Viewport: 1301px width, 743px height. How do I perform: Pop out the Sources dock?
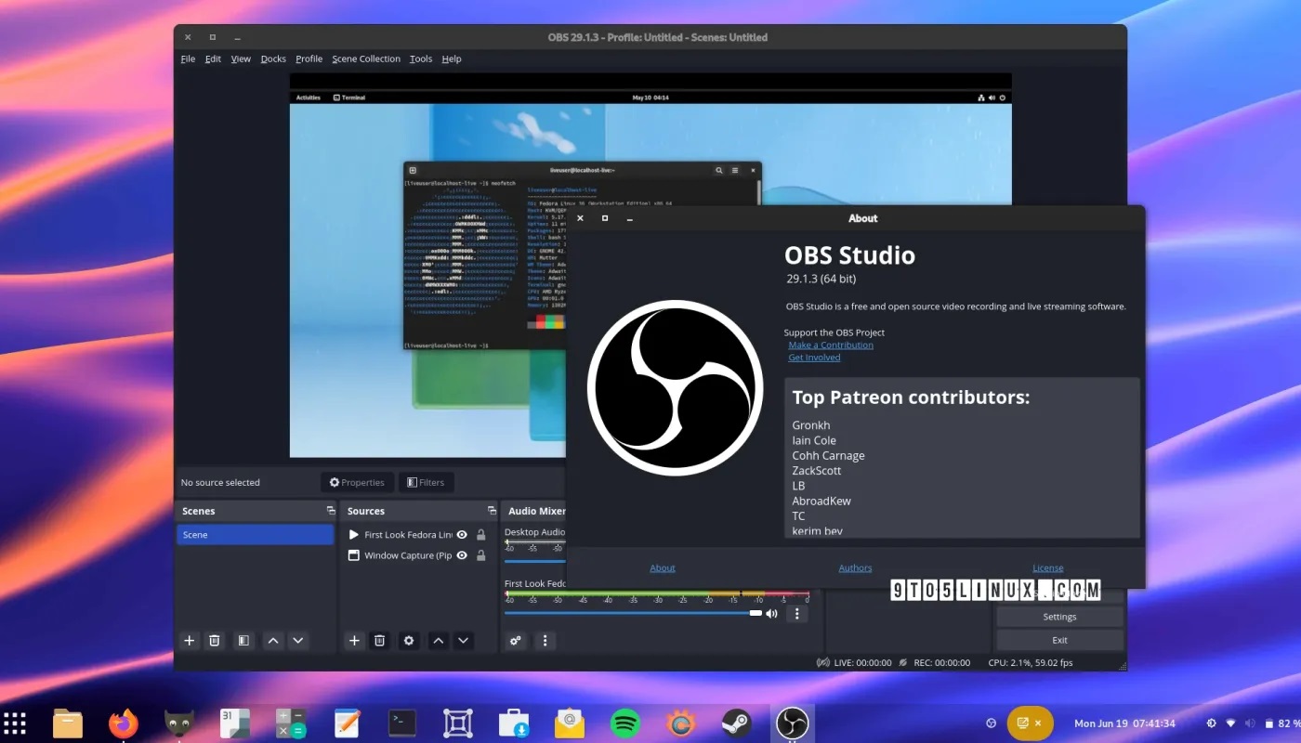tap(492, 511)
